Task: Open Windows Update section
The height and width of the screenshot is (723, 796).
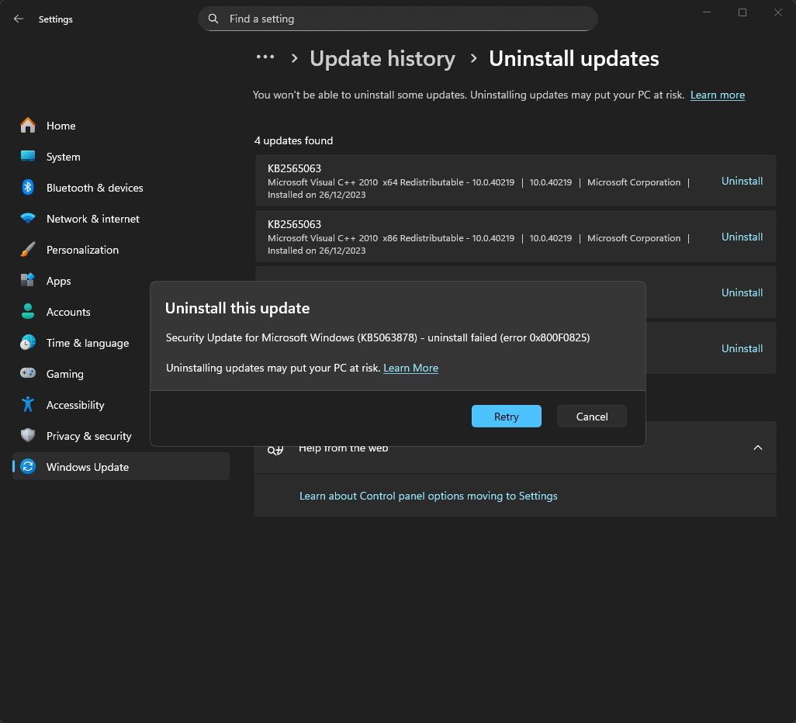Action: [121, 466]
